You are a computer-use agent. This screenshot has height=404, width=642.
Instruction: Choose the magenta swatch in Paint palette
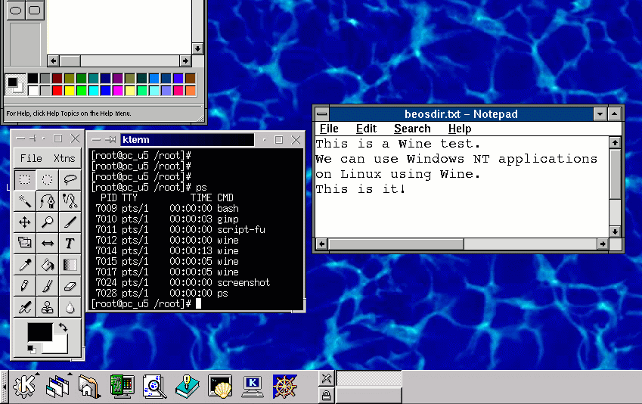pyautogui.click(x=118, y=90)
